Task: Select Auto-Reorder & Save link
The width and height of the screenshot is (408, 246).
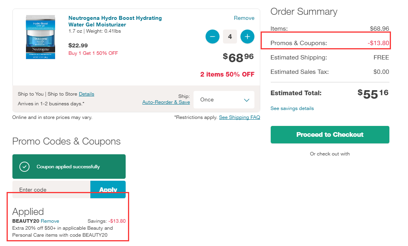Action: click(166, 102)
